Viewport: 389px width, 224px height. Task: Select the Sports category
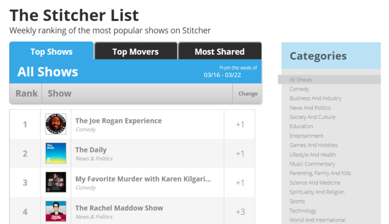click(297, 201)
